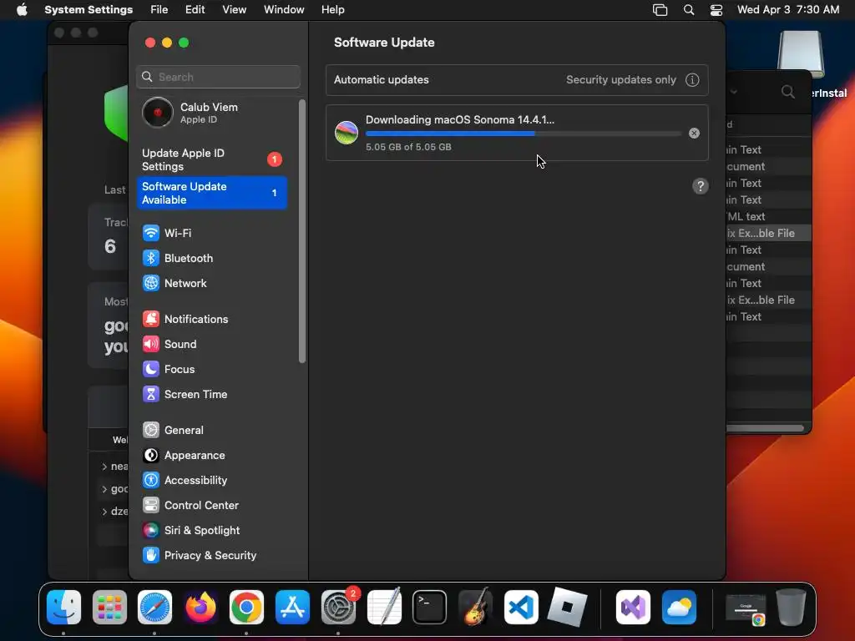This screenshot has height=641, width=855.
Task: Open the Window menu
Action: click(x=284, y=9)
